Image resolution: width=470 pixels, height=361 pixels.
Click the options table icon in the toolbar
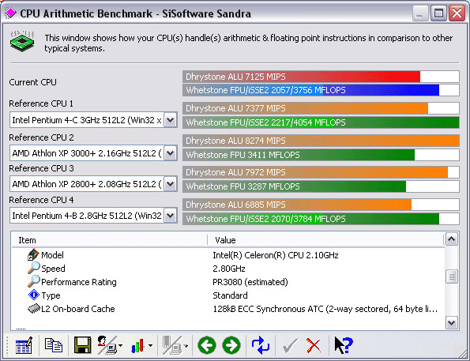tap(24, 345)
